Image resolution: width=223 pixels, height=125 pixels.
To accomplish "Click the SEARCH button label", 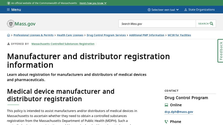I will tap(203, 24).
